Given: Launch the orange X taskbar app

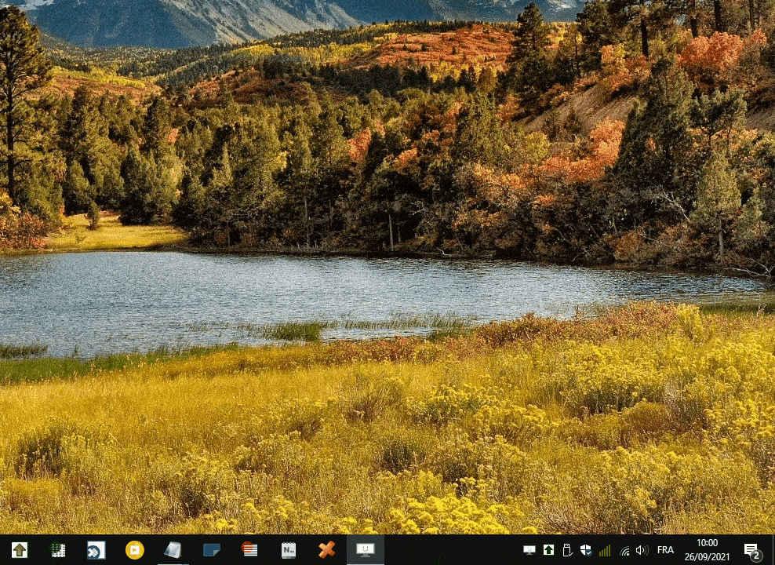Looking at the screenshot, I should coord(326,549).
